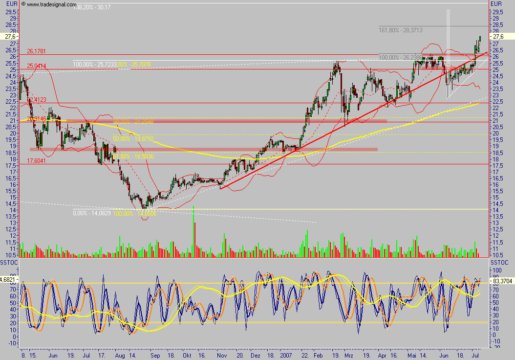515x360 pixels.
Task: Click the red 26,1781 resistance level label
Action: [x=36, y=51]
